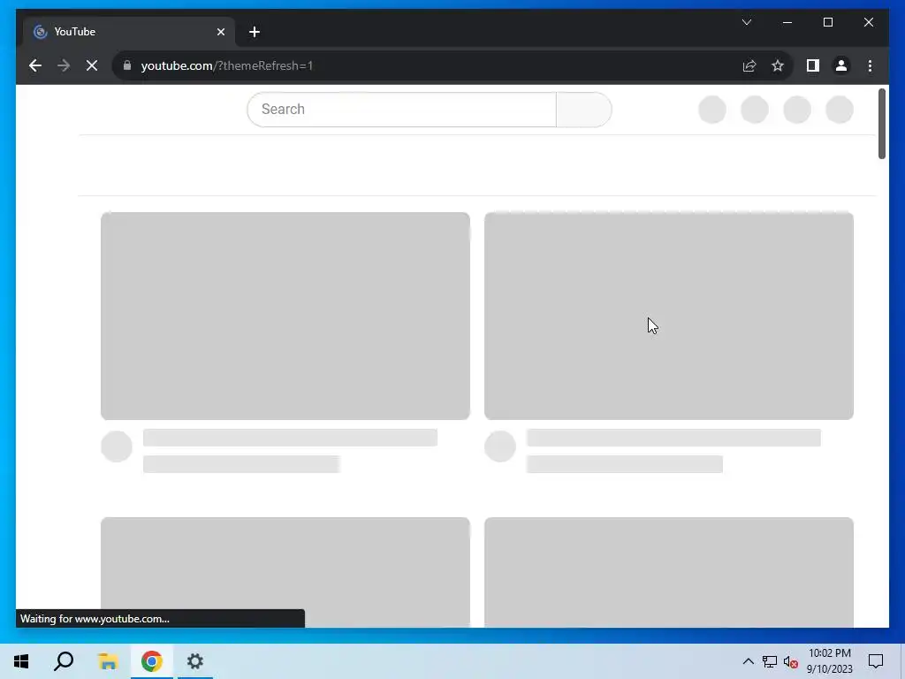Close the Chrome window

(868, 22)
